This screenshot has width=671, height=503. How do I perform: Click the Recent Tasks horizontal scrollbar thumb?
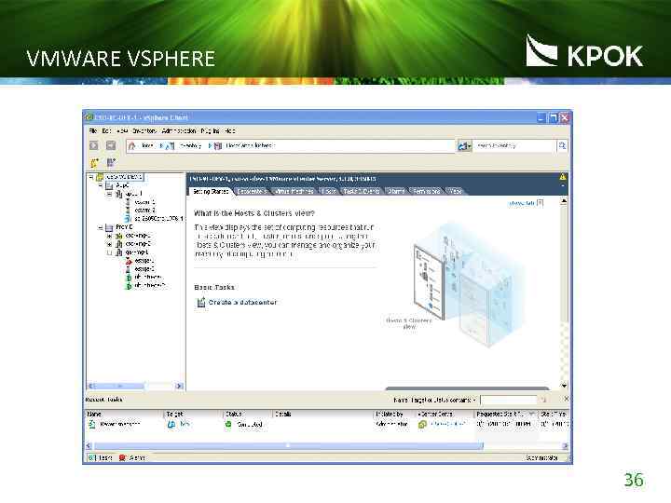(x=288, y=446)
